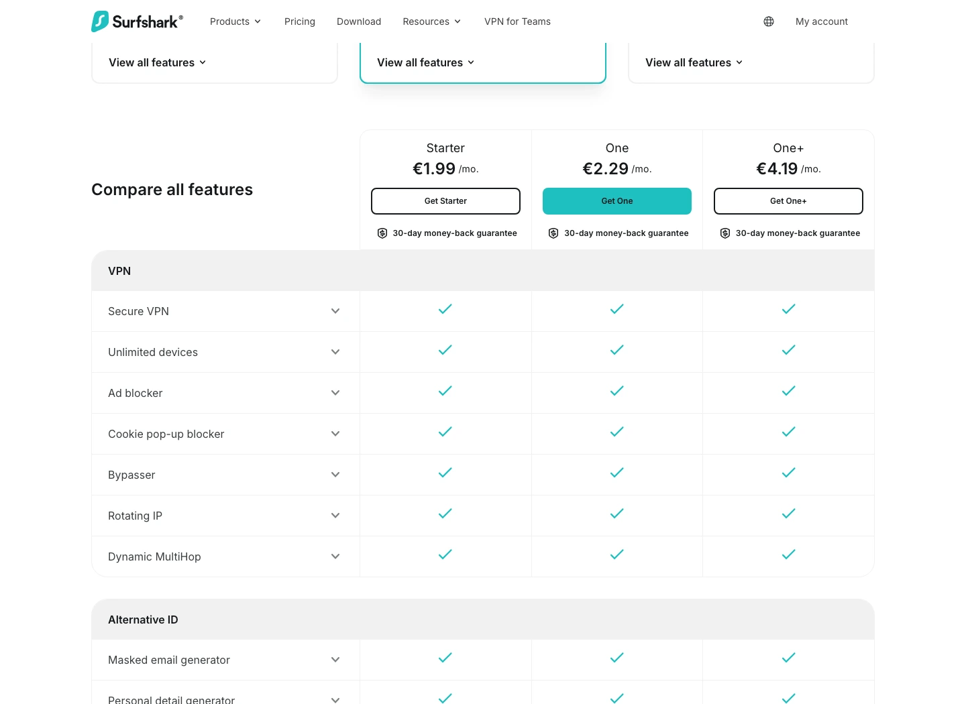Screen dimensions: 966x704
Task: Click One+ checkmark for Unlimited devices
Action: [x=789, y=350]
